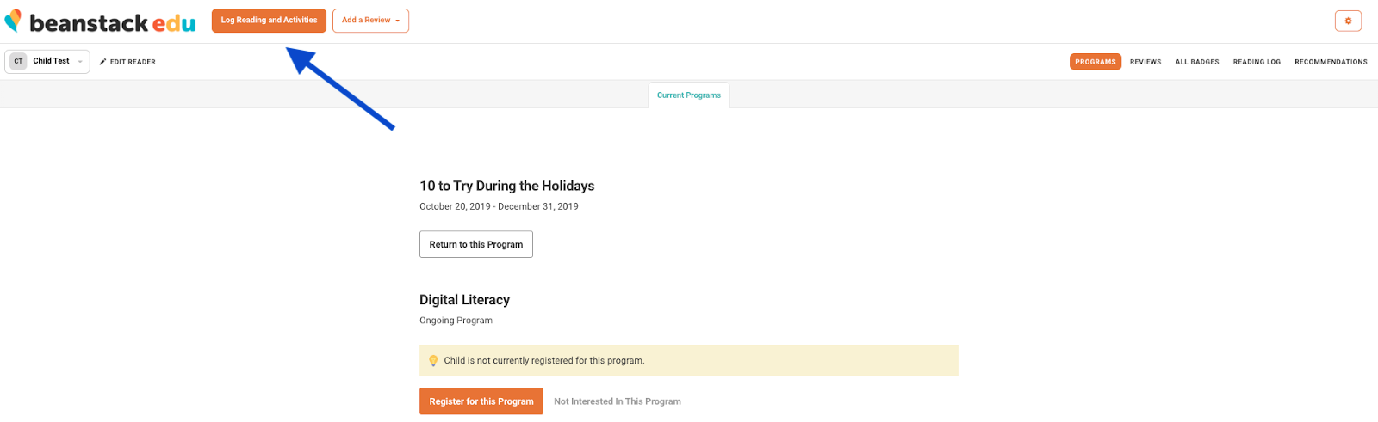Open Recommendations
Image resolution: width=1378 pixels, height=422 pixels.
tap(1331, 62)
